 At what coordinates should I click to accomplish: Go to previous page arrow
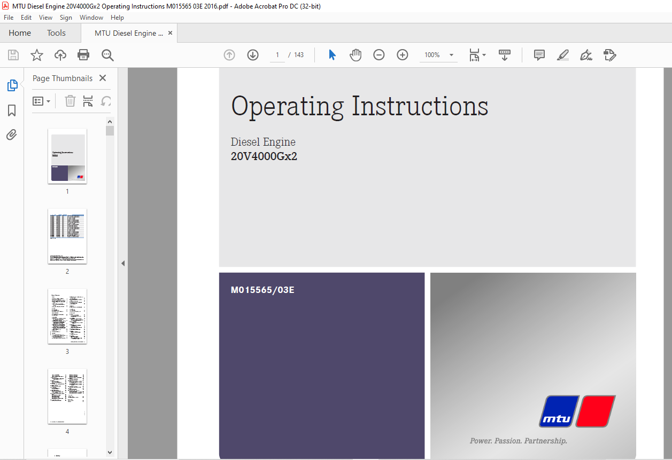[229, 55]
